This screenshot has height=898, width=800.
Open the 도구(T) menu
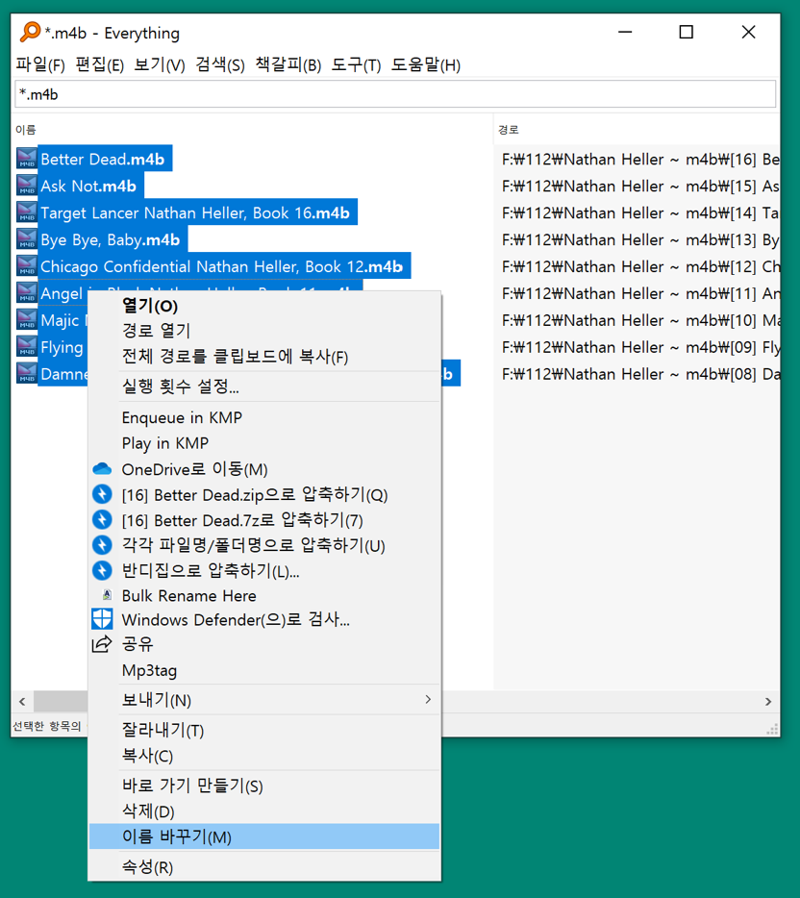356,64
